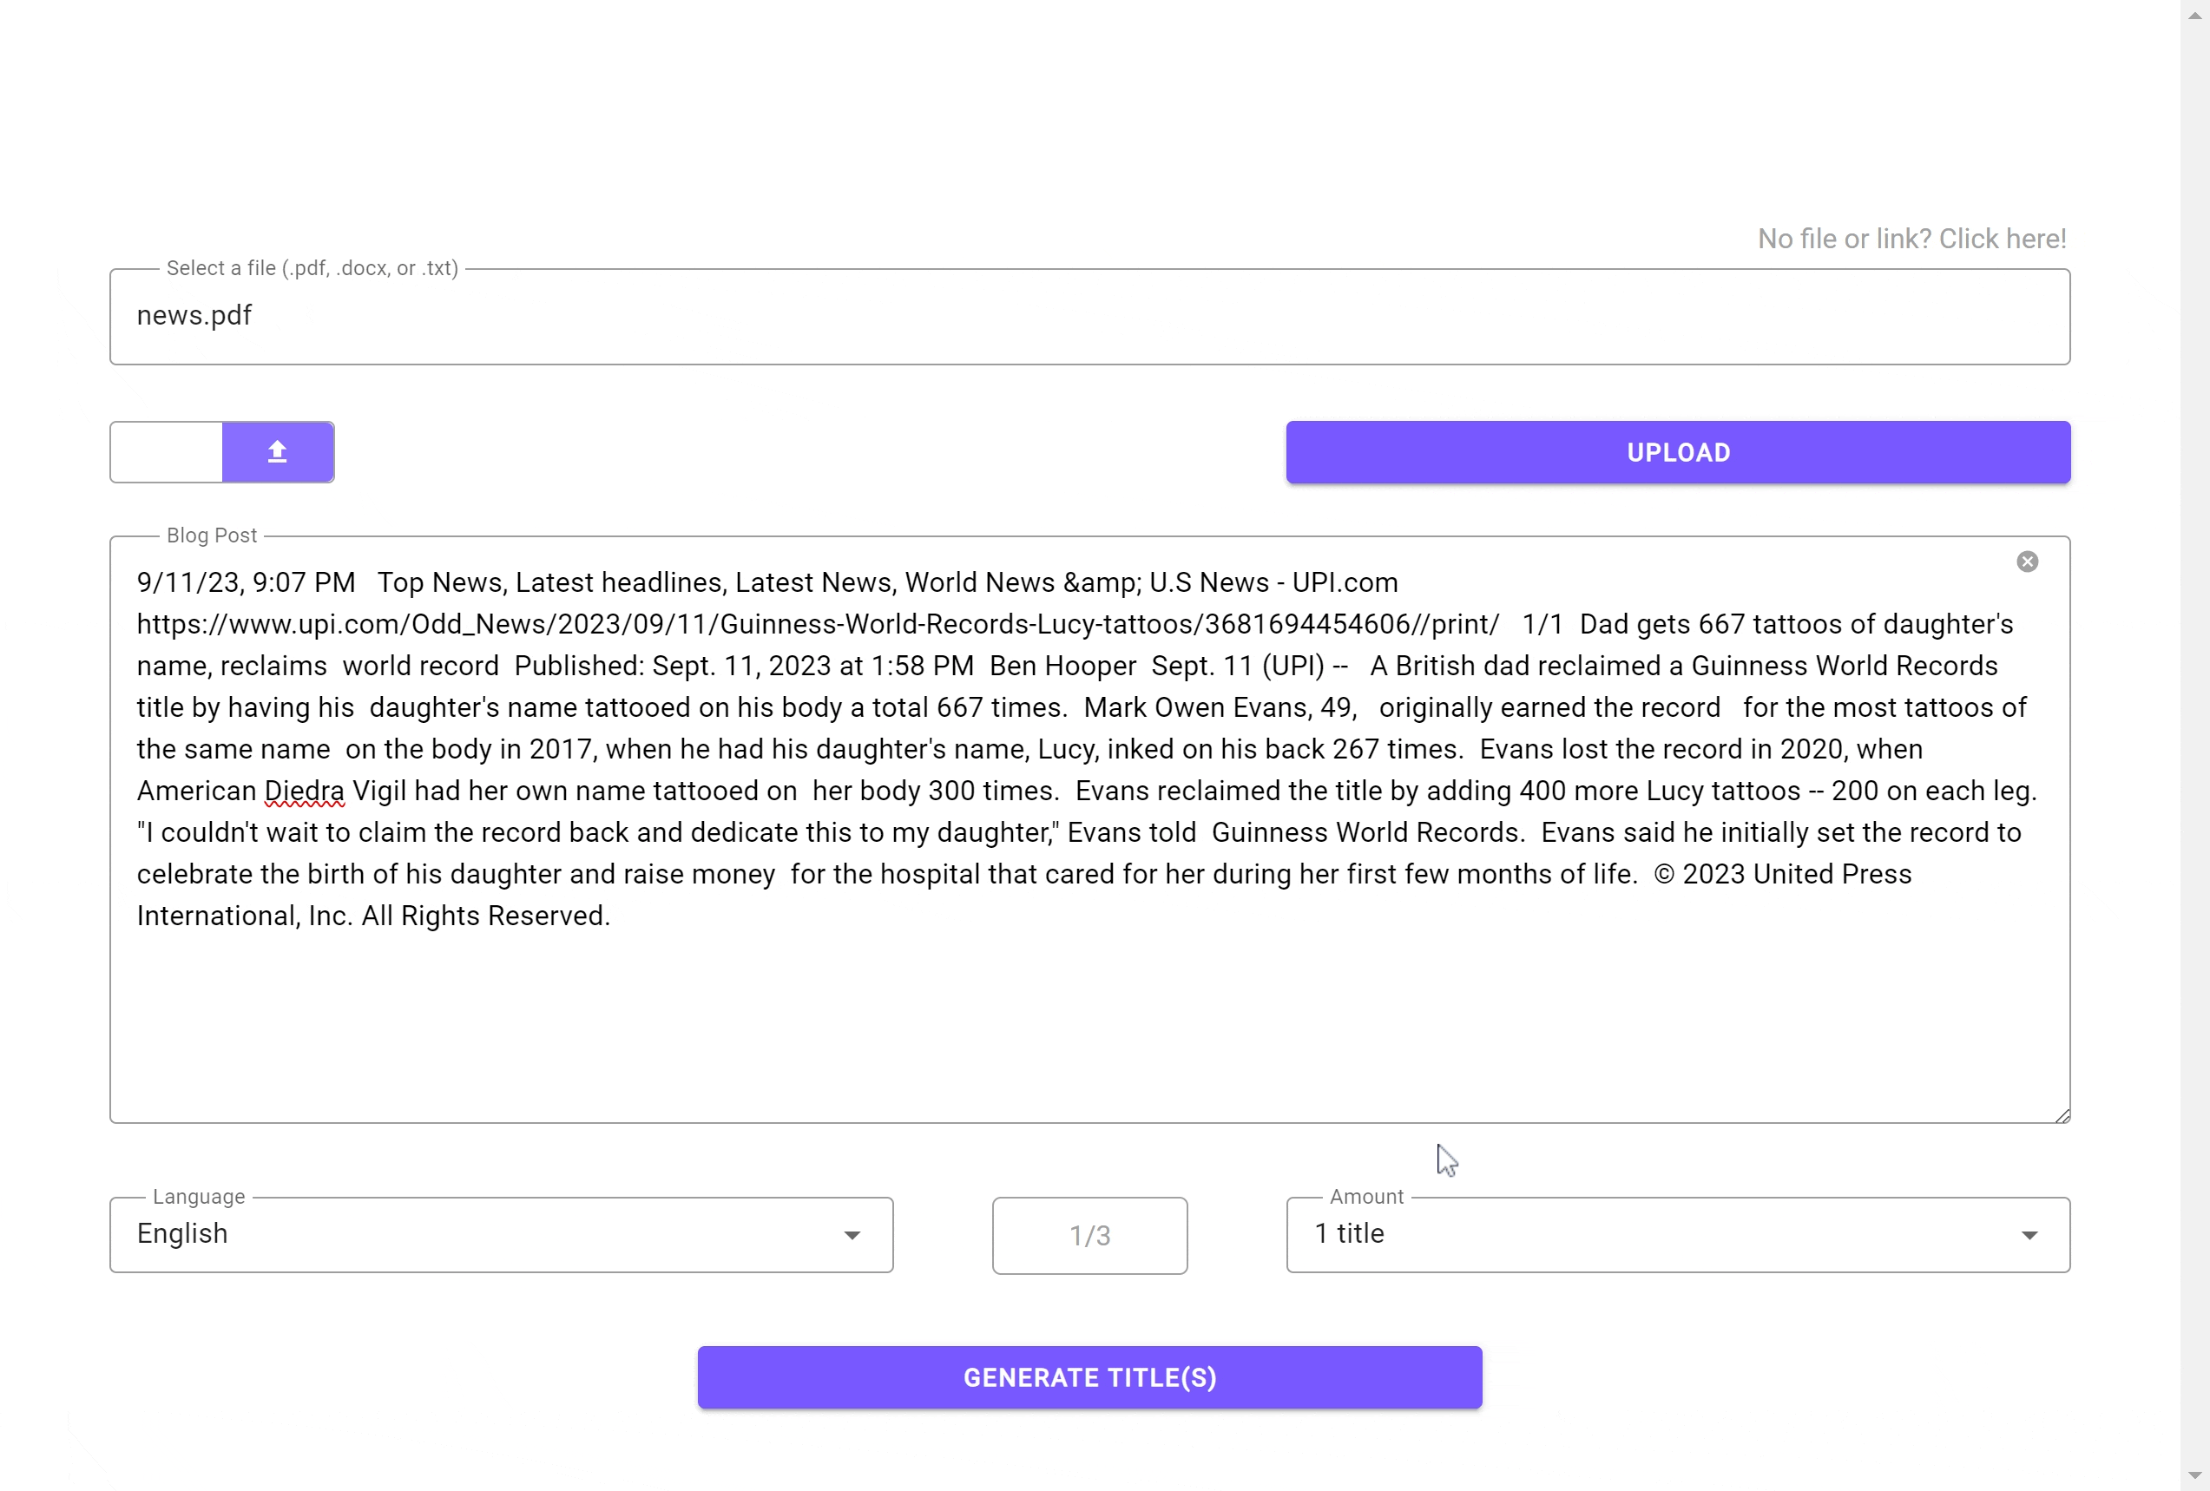The width and height of the screenshot is (2210, 1491).
Task: Click the purple upload arrow icon
Action: pos(278,451)
